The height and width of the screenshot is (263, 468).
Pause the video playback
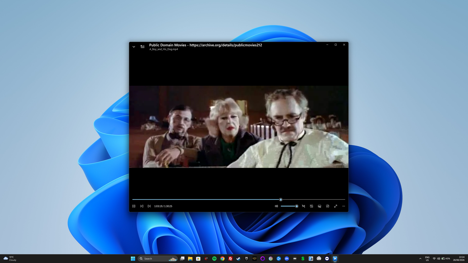click(134, 206)
